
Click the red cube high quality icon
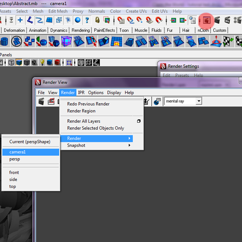pyautogui.click(x=57, y=62)
